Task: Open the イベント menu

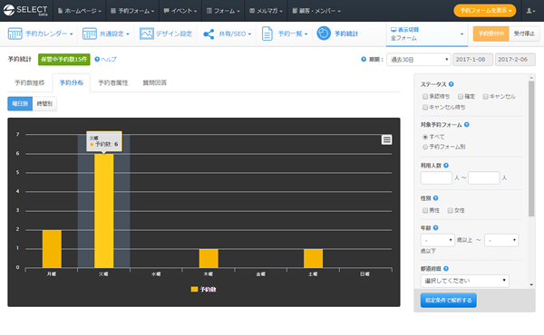Action: click(x=180, y=11)
